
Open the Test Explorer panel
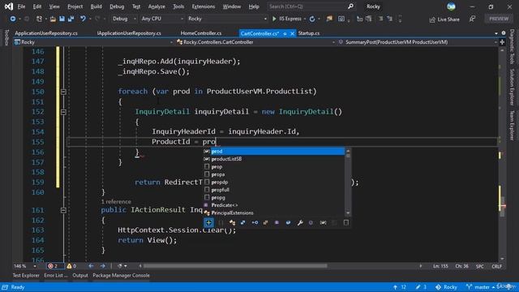[x=26, y=276]
